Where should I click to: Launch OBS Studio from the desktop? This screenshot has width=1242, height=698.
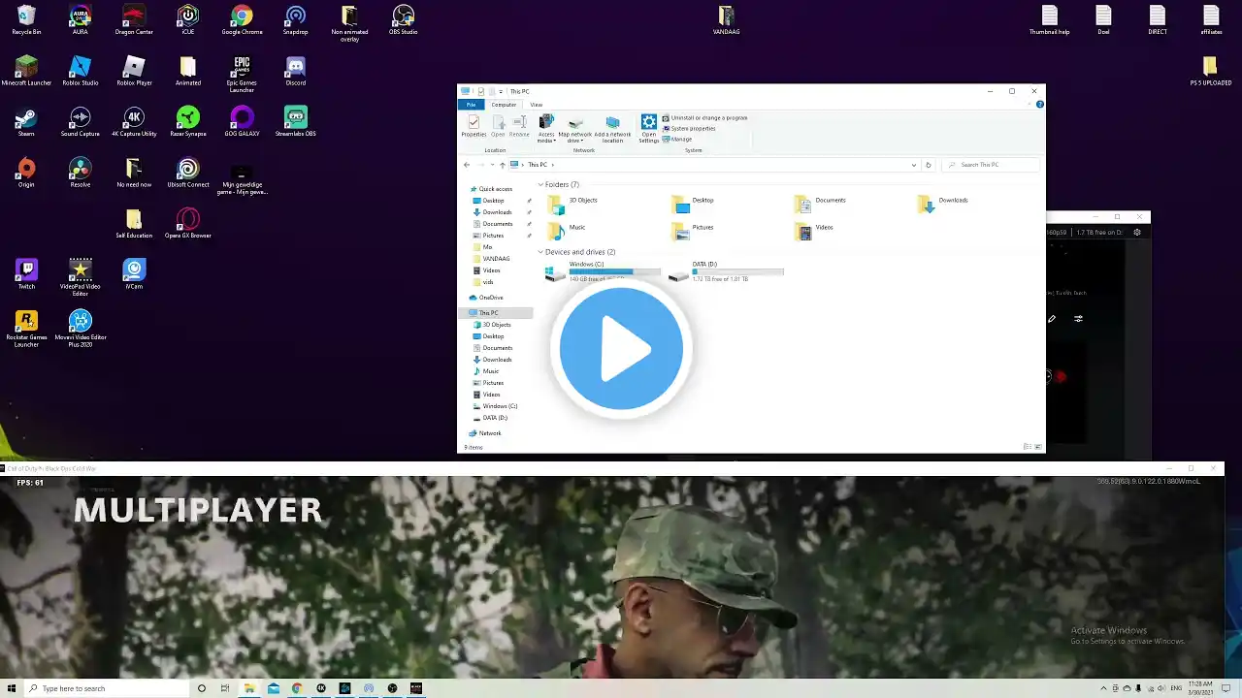coord(404,20)
